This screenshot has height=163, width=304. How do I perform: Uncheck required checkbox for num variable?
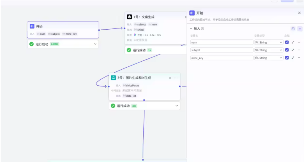click(287, 42)
